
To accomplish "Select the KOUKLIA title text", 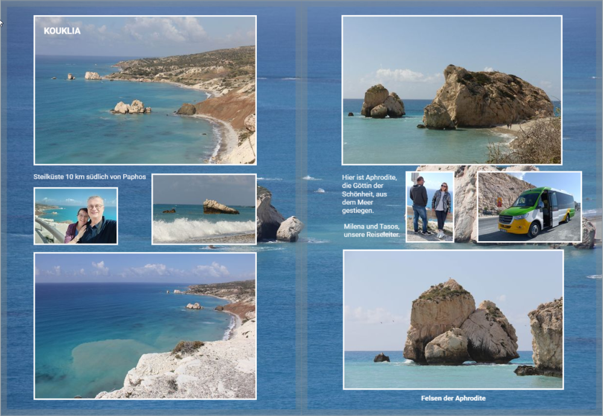I will [62, 31].
